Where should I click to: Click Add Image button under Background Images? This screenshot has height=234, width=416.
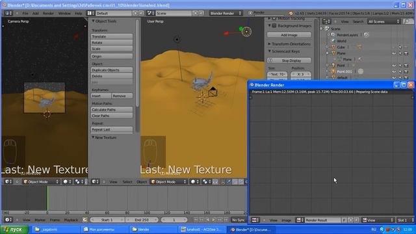tap(289, 34)
